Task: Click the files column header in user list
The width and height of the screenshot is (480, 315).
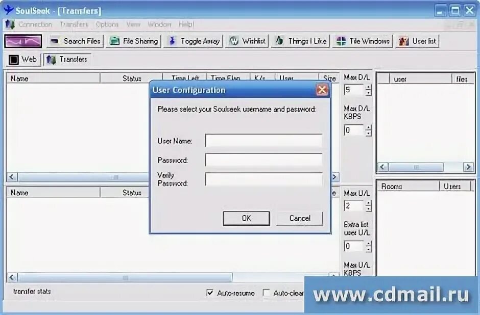Action: (x=463, y=79)
